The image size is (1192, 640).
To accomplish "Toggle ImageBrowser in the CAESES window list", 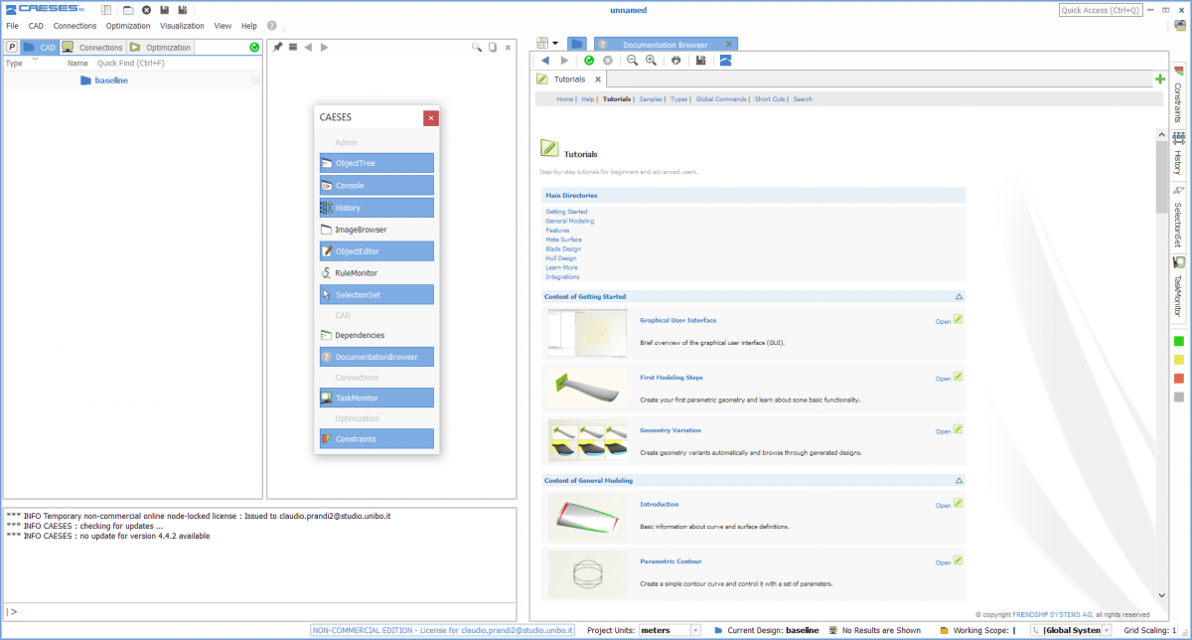I will [376, 230].
